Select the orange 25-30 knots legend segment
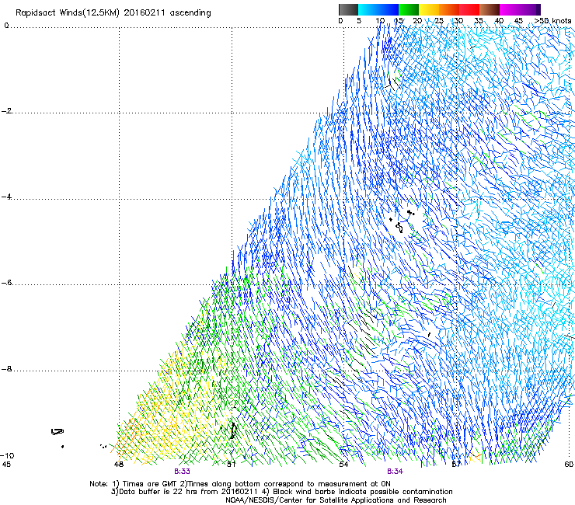The width and height of the screenshot is (575, 505). coord(449,9)
